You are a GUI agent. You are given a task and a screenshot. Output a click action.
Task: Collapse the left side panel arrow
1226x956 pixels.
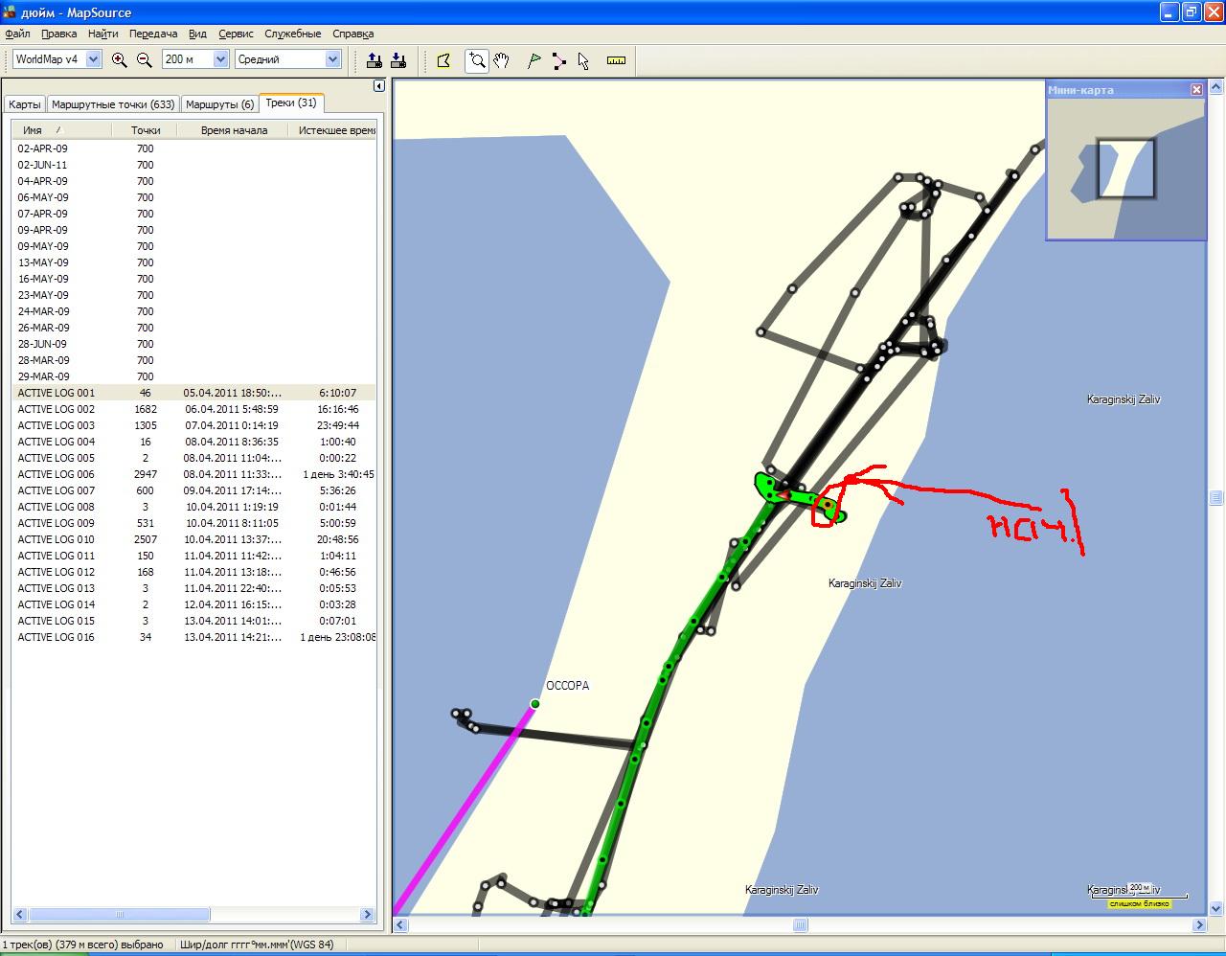pos(378,86)
